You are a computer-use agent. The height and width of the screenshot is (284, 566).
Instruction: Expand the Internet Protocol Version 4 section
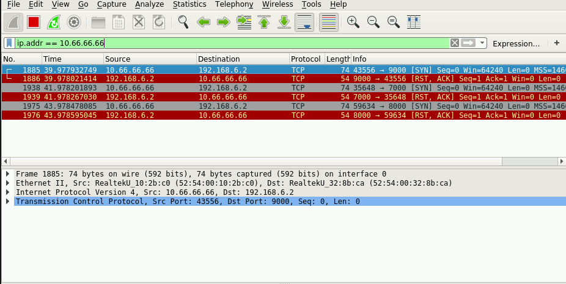tap(8, 192)
